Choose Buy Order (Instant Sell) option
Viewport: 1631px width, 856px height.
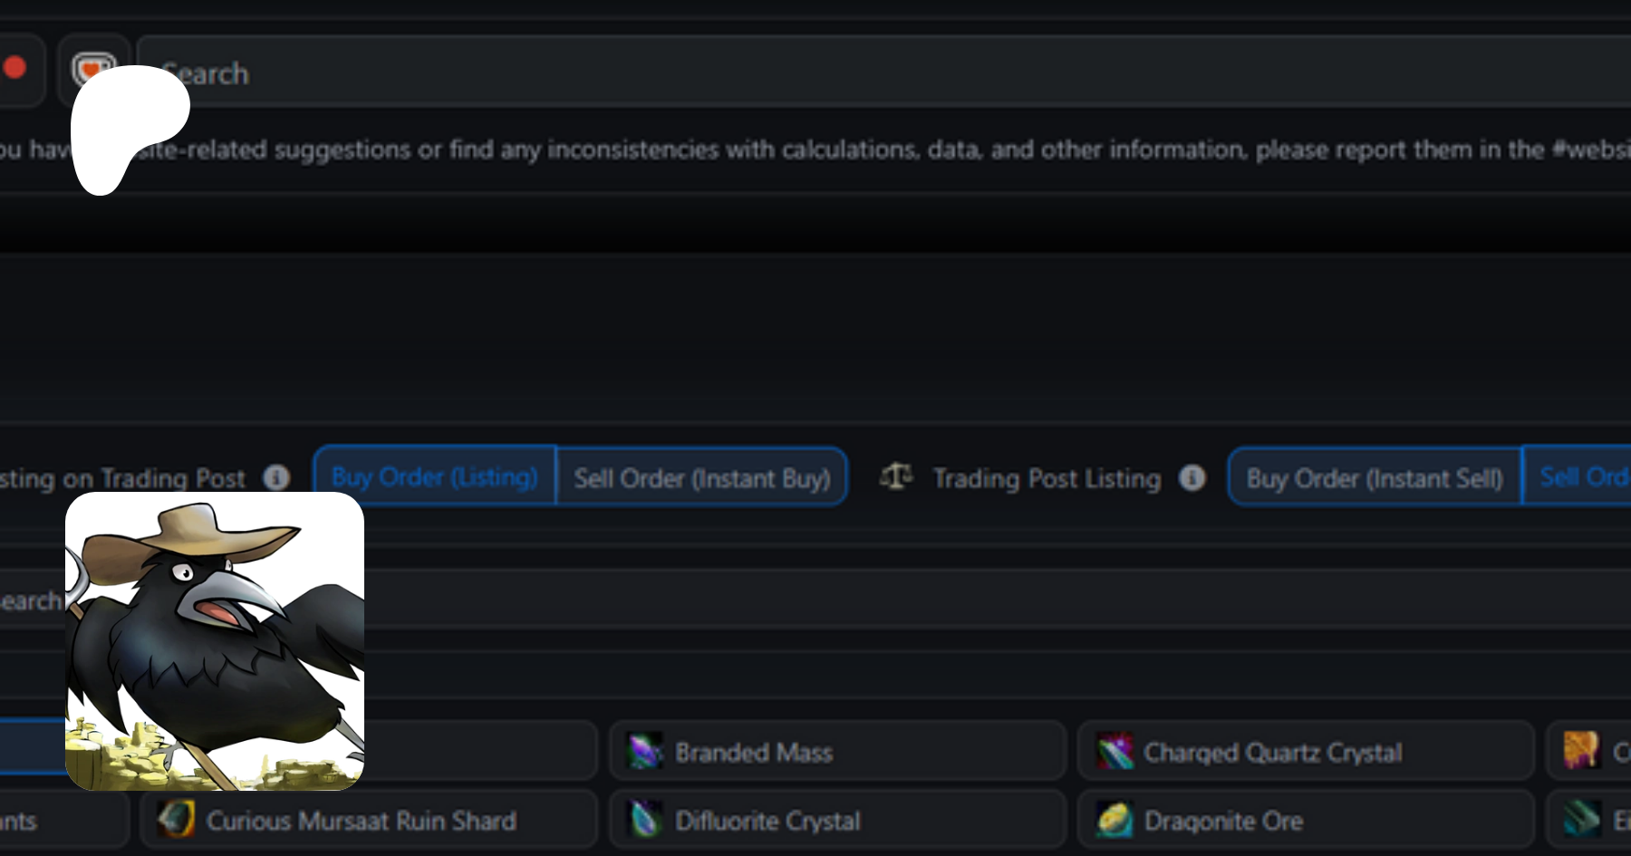1375,477
